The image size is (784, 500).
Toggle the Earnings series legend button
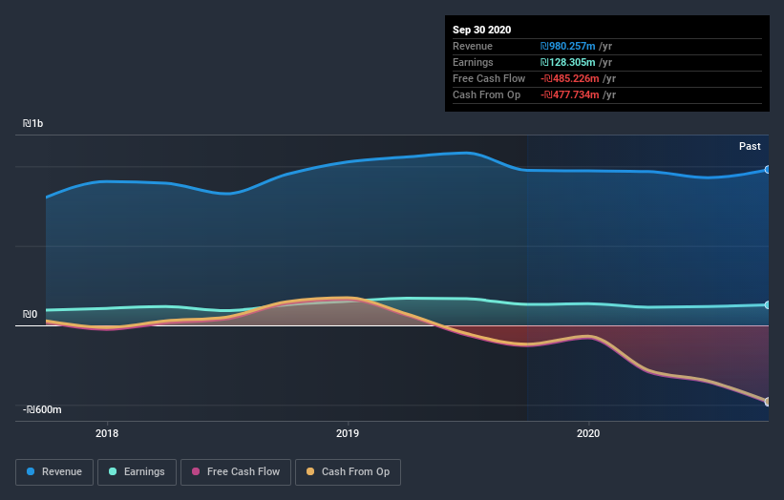pos(137,472)
